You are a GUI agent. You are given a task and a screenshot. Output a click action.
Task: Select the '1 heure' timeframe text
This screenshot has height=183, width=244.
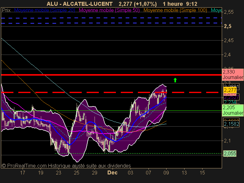pos(173,4)
